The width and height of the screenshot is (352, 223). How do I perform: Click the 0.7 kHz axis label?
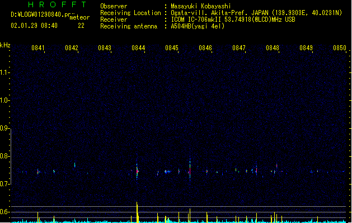(x=4, y=184)
